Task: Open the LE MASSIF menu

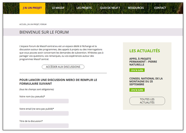Action: [x=58, y=8]
